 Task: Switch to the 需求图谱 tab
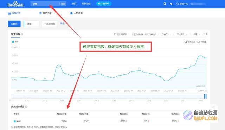[45, 13]
